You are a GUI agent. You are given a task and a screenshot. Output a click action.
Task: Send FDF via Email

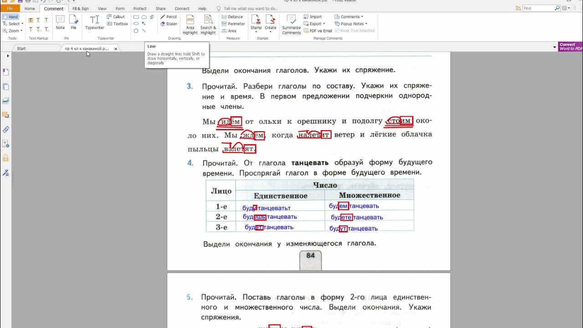[317, 31]
